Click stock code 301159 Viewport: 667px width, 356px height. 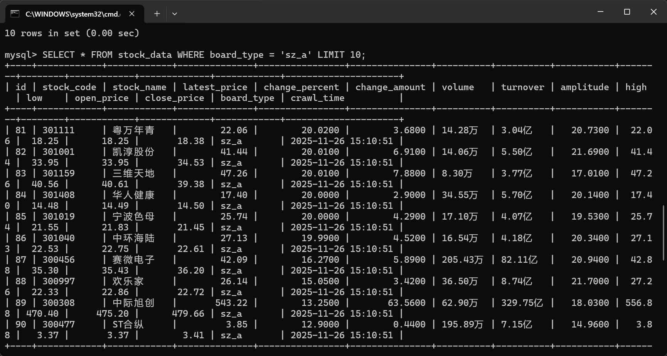(59, 174)
